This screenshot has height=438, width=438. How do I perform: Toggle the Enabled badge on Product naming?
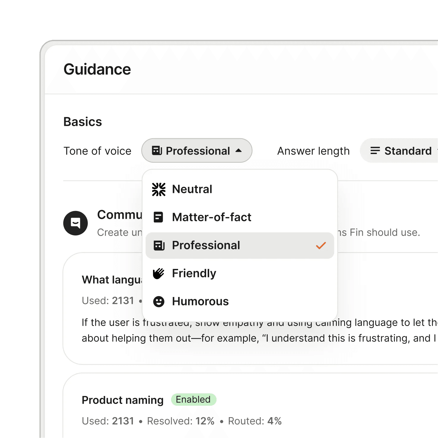point(193,399)
